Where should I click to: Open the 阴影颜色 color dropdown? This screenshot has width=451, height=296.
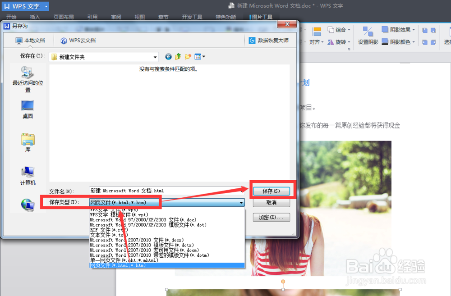click(x=398, y=42)
